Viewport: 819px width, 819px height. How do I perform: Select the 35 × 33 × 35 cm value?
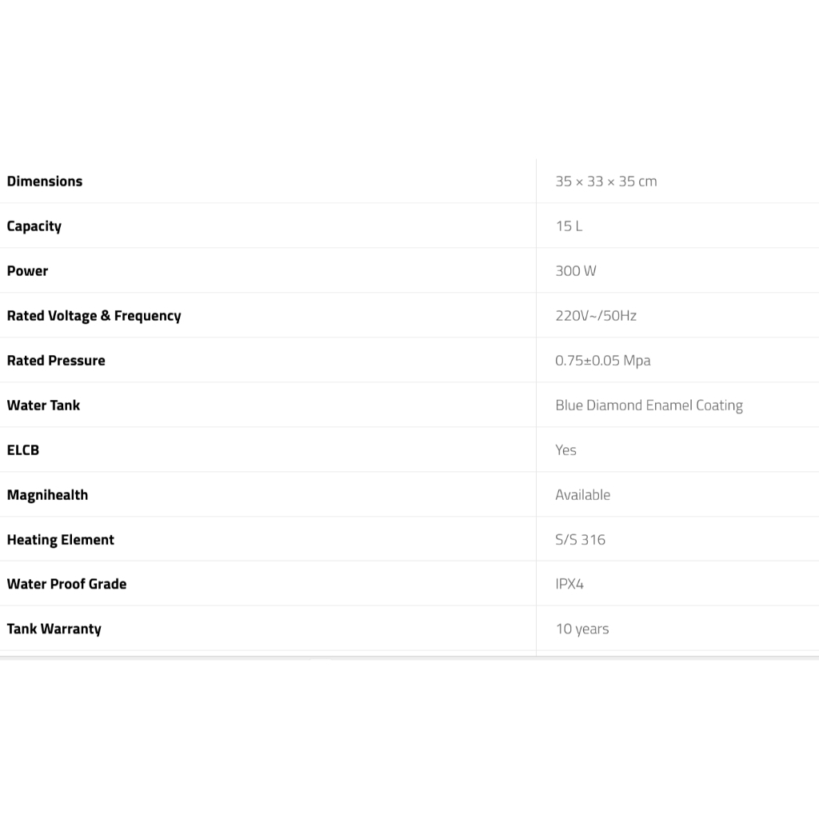coord(605,182)
